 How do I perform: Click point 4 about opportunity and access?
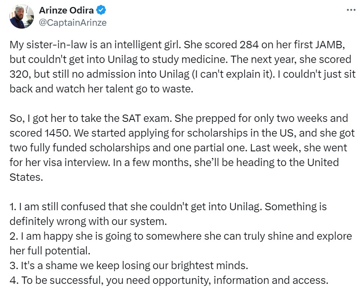pyautogui.click(x=168, y=280)
